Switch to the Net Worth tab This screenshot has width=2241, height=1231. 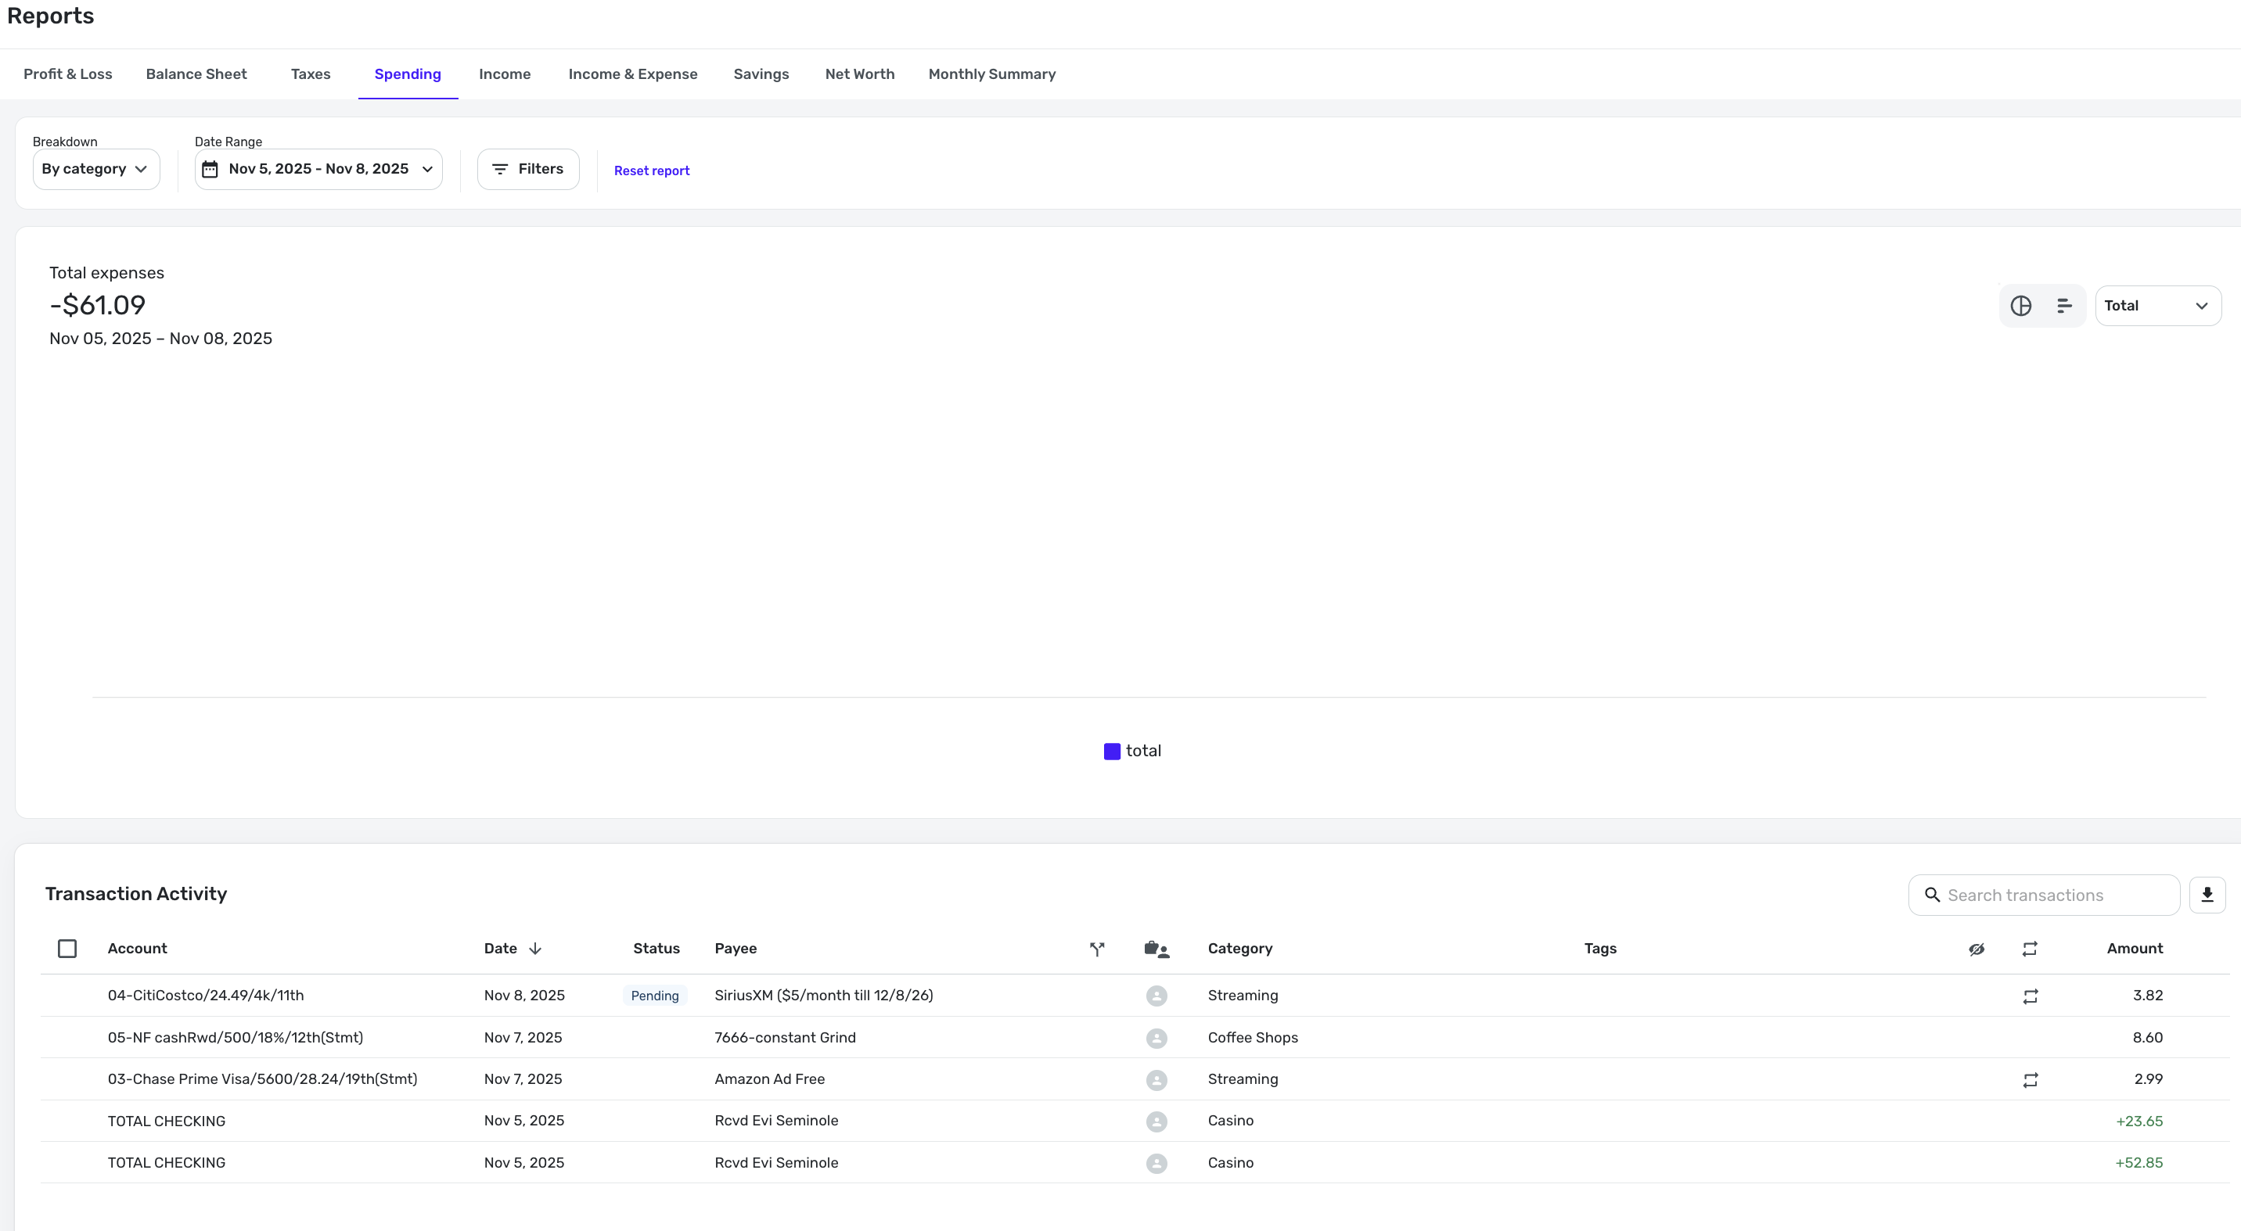858,74
